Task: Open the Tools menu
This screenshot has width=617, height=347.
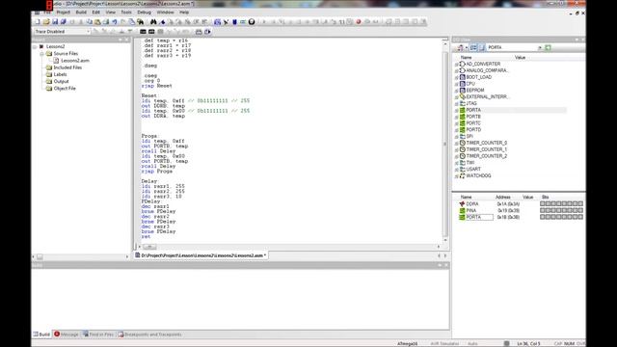Action: [x=126, y=13]
